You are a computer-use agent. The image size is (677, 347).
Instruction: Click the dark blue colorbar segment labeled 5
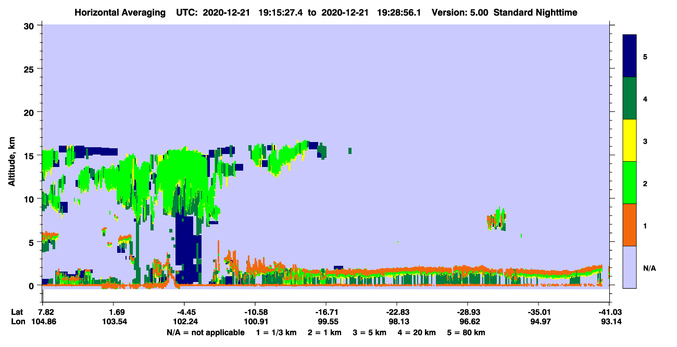click(630, 56)
